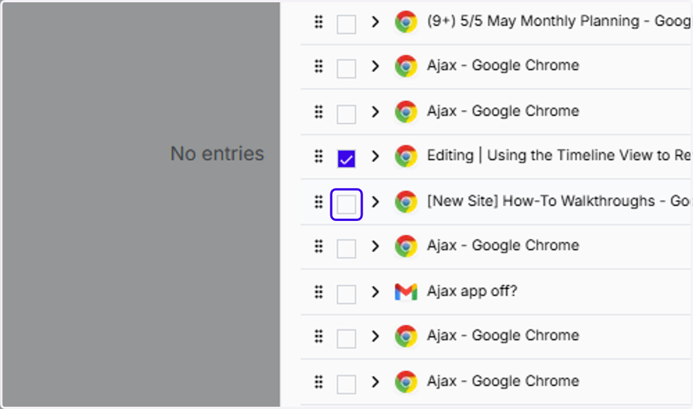Screen dimensions: 693x409
Task: Open the Ajax app off? entry title
Action: [472, 291]
